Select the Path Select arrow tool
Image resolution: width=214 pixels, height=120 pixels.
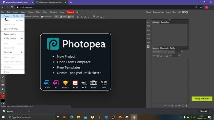click(3, 81)
